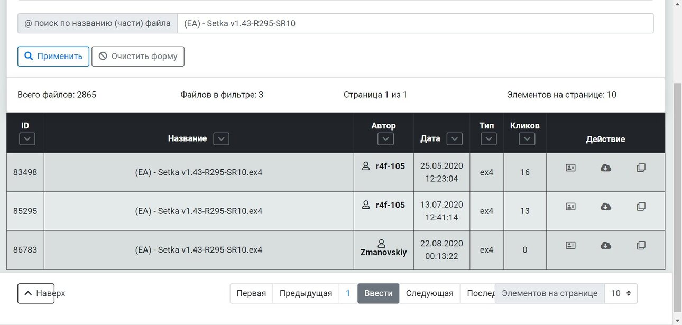Download file 83498 via cloud icon
Screen dimensions: 682x325
click(606, 168)
